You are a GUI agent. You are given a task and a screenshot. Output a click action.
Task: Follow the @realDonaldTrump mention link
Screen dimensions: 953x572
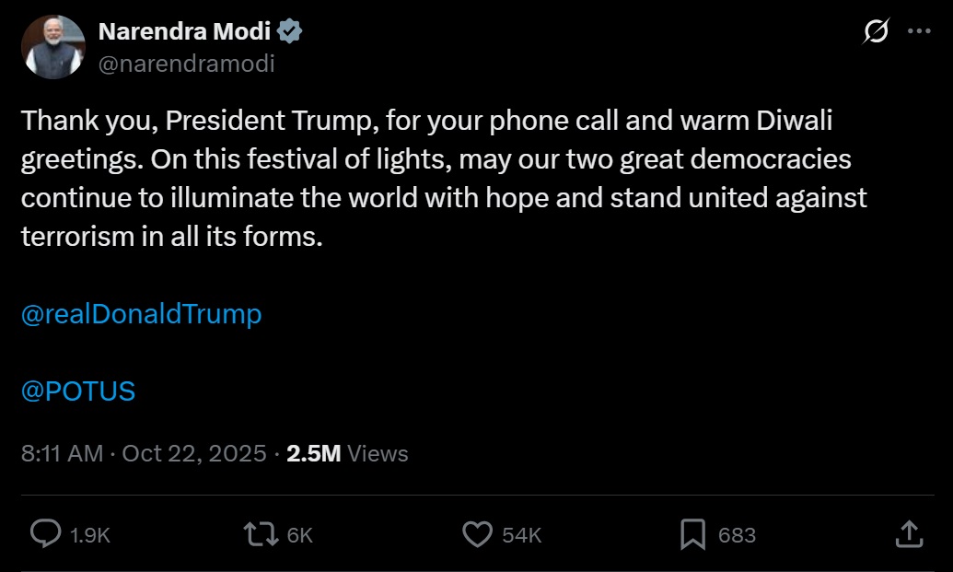tap(141, 314)
